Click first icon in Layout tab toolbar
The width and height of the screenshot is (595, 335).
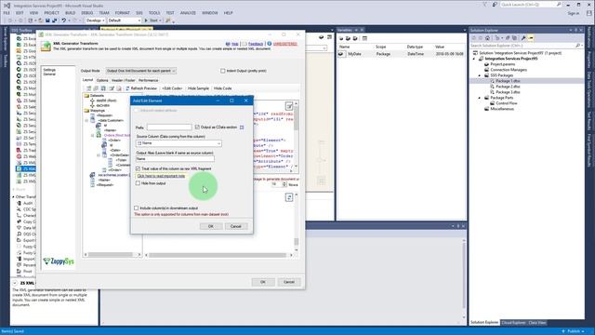[89, 88]
